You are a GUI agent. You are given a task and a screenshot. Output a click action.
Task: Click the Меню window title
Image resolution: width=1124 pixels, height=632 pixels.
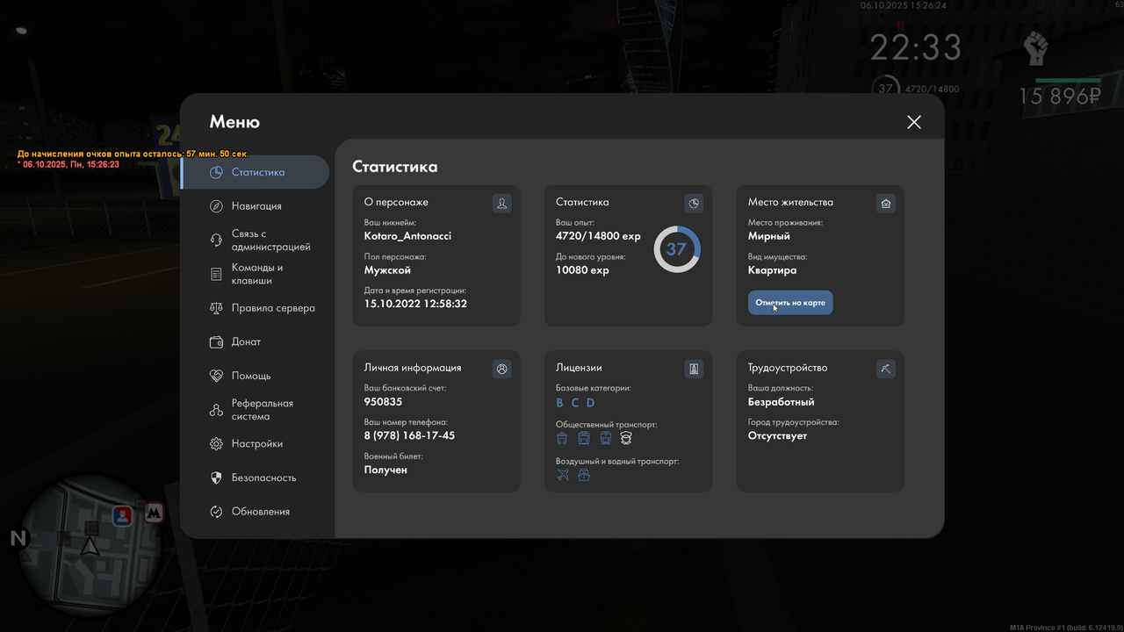tap(234, 122)
